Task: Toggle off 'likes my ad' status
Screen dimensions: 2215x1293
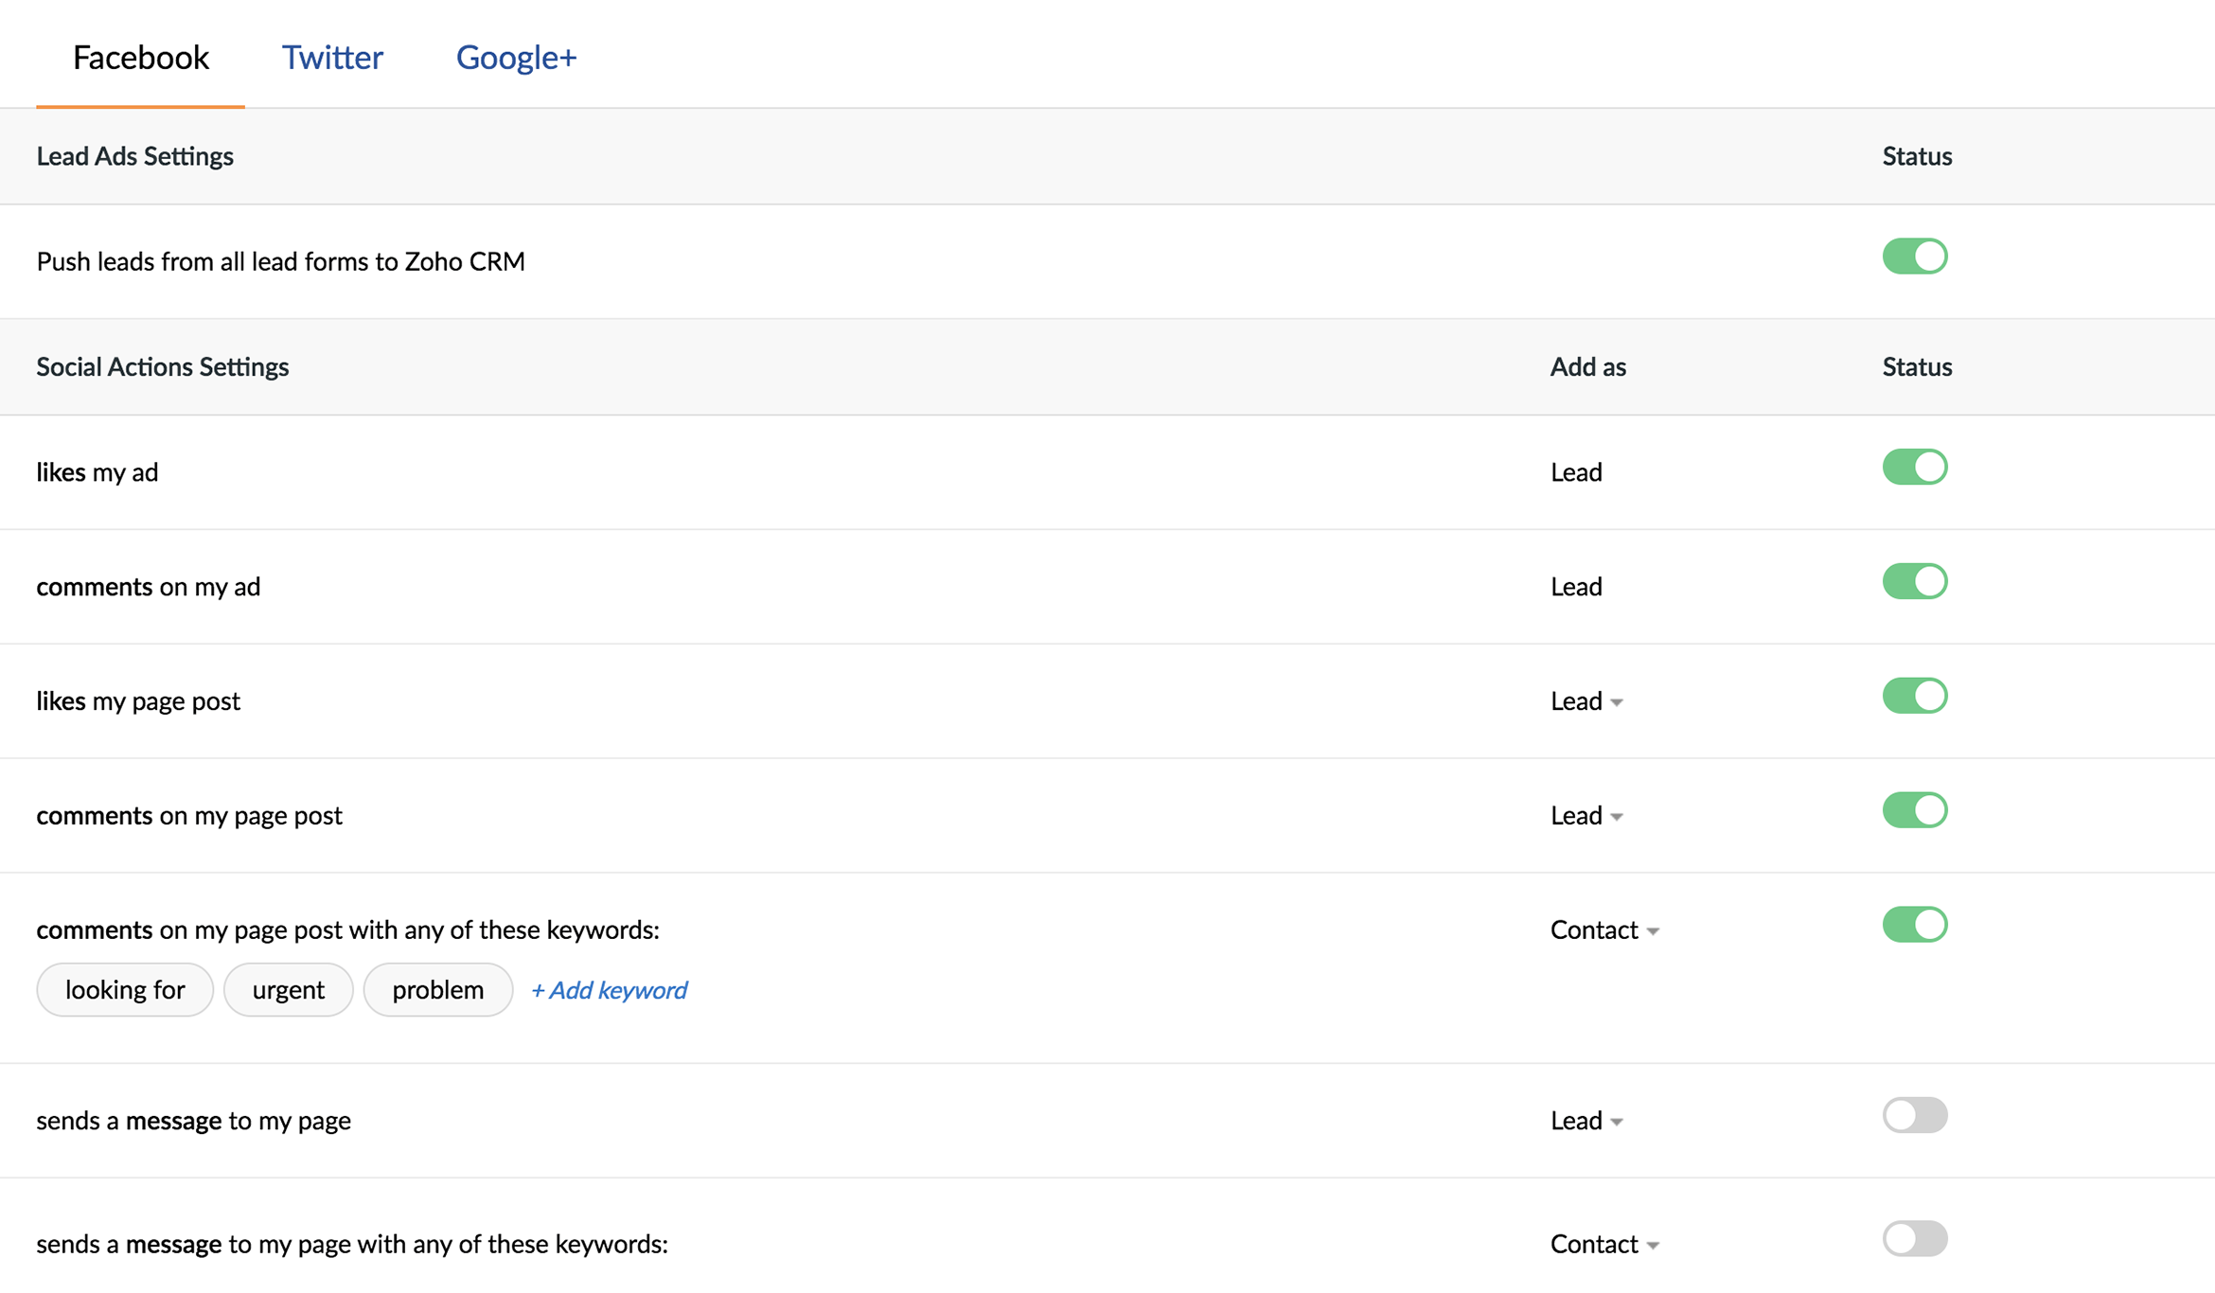Action: tap(1914, 468)
